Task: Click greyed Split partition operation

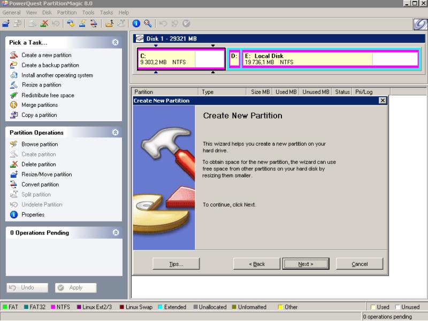Action: [x=36, y=194]
